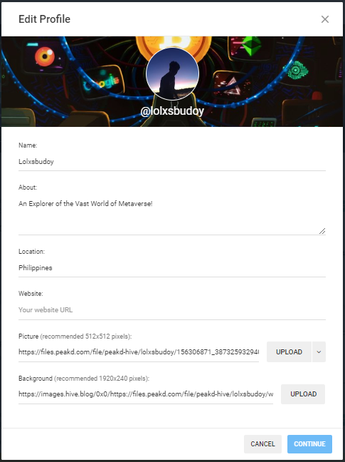
Task: Click the empty Website URL field
Action: (172, 310)
